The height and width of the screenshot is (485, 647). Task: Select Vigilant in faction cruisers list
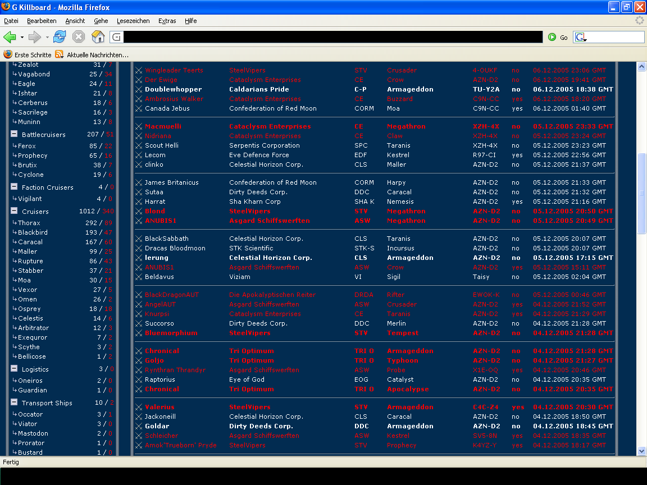pyautogui.click(x=30, y=199)
